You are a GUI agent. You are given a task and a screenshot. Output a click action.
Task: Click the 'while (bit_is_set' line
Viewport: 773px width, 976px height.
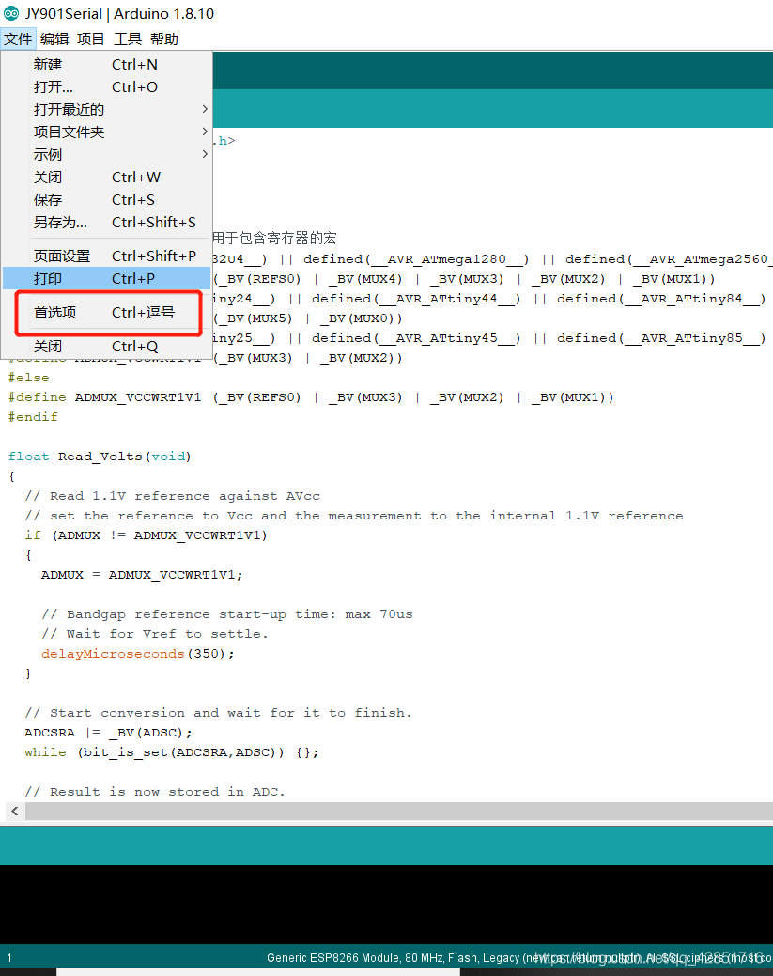(x=172, y=752)
